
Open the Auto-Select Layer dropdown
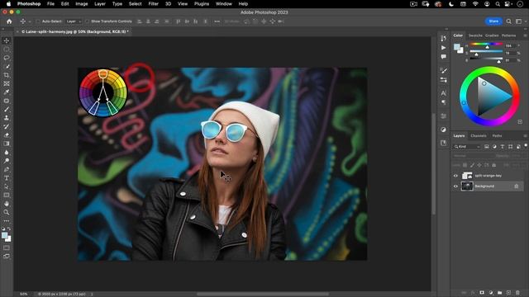point(74,21)
